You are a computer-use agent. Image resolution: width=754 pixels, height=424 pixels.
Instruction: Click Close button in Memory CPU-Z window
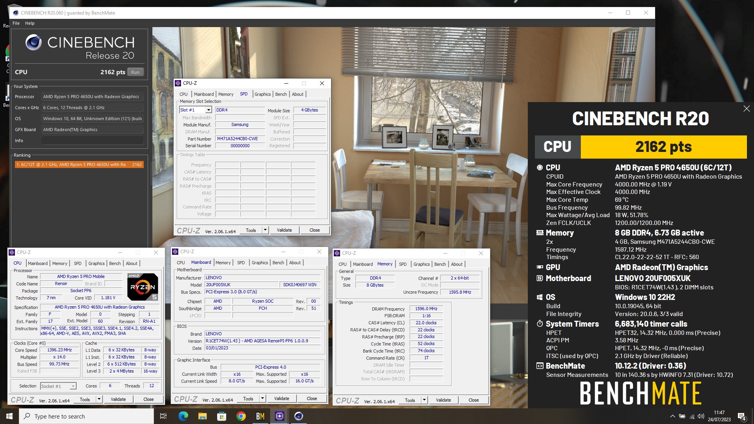pyautogui.click(x=474, y=400)
